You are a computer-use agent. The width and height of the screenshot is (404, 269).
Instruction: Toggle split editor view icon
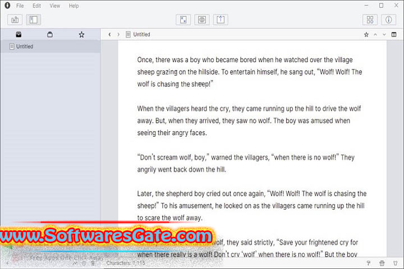click(x=394, y=35)
